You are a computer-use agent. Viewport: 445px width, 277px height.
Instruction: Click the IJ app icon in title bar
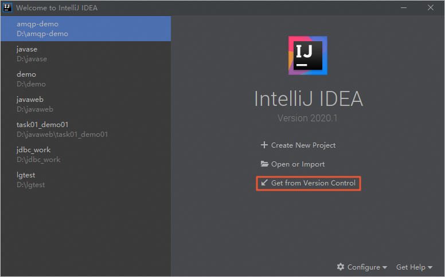[7, 7]
